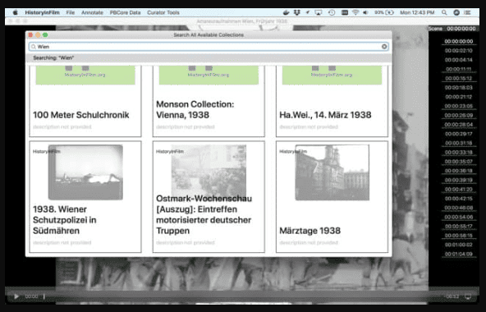Image resolution: width=486 pixels, height=312 pixels.
Task: Click the volume speaker menu bar icon
Action: click(x=365, y=12)
